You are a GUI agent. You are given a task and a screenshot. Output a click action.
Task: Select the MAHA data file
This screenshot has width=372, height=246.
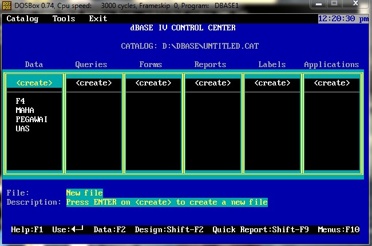coord(25,110)
